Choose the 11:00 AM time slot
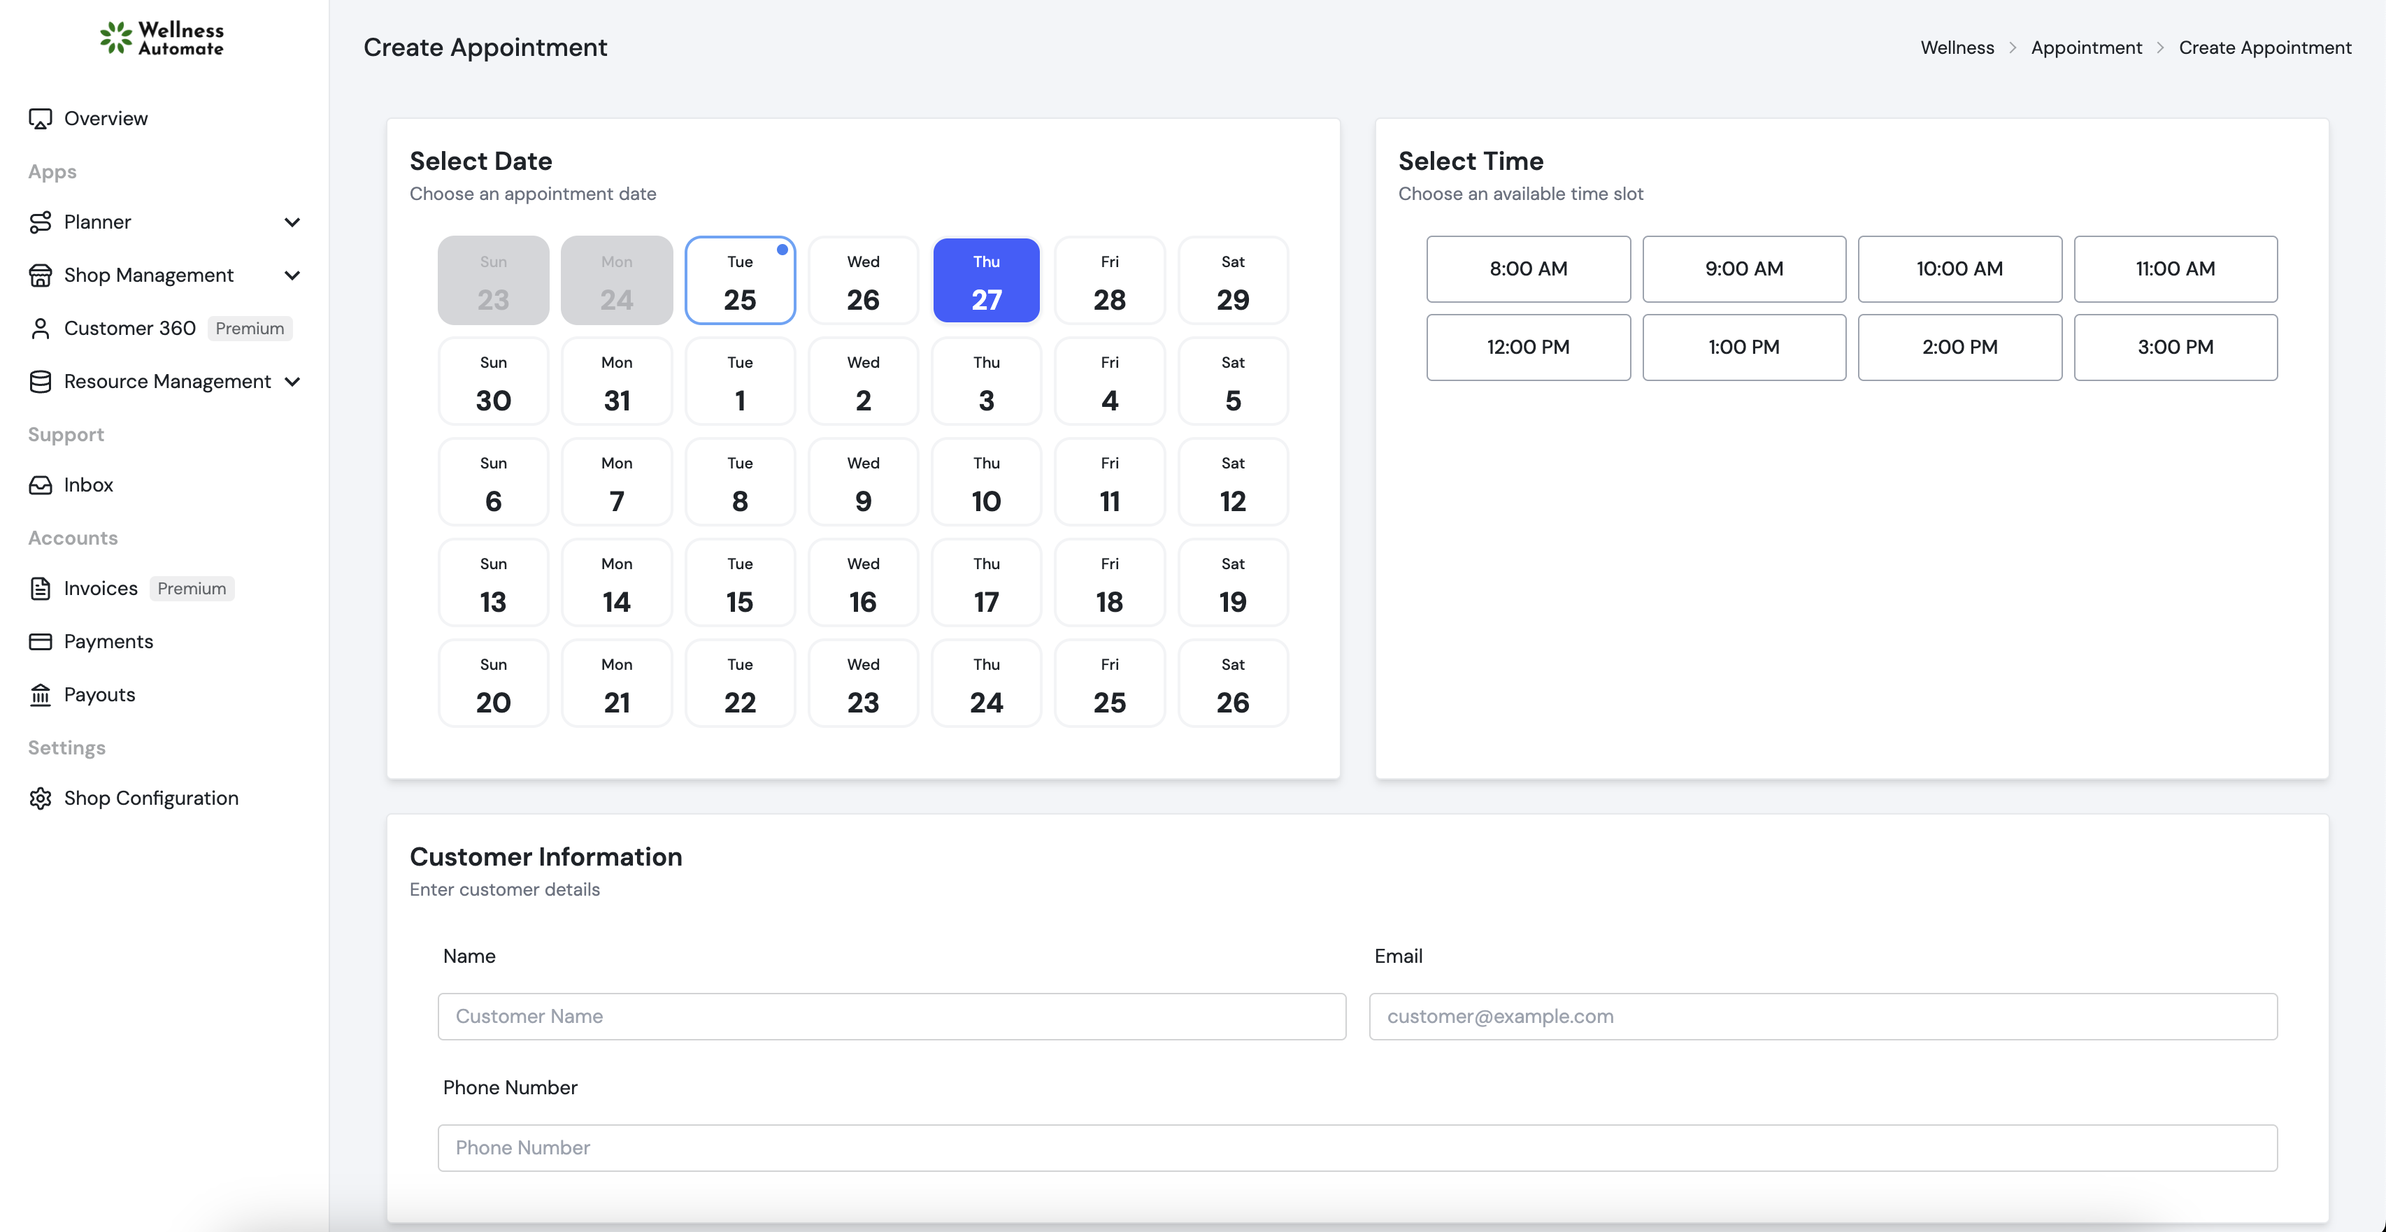This screenshot has width=2386, height=1232. (2175, 268)
